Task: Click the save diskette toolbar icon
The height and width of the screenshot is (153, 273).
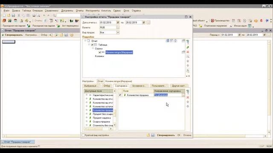Action: pos(13,15)
